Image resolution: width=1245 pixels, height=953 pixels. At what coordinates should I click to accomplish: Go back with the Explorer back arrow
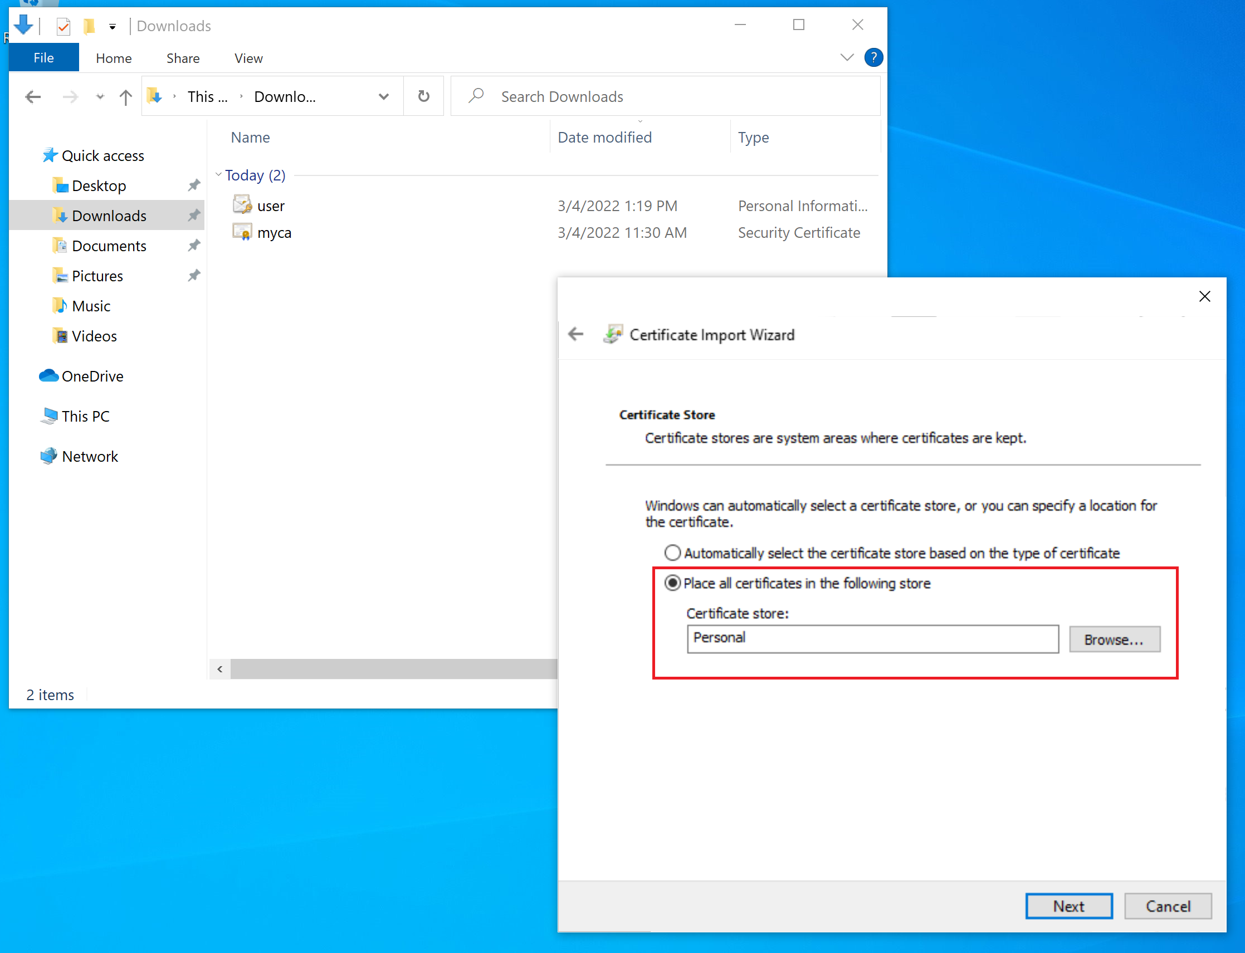[33, 97]
